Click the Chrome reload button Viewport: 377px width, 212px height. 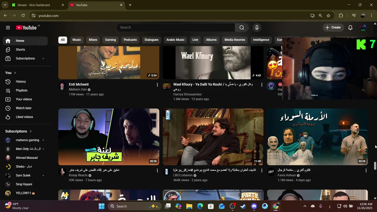point(23,16)
